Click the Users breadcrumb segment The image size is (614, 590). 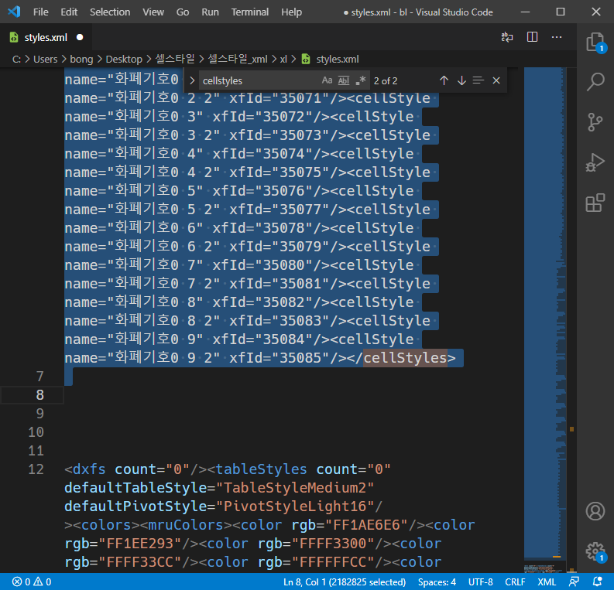tap(46, 59)
